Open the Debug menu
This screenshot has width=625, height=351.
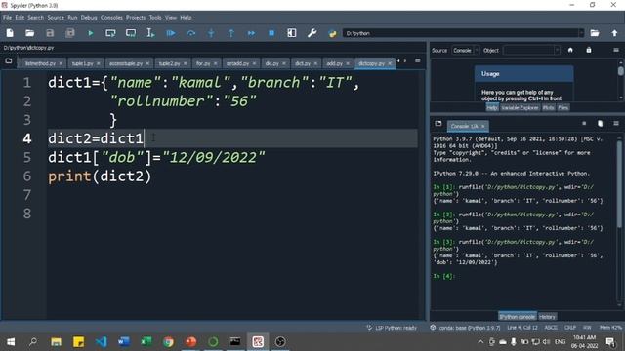pos(89,18)
